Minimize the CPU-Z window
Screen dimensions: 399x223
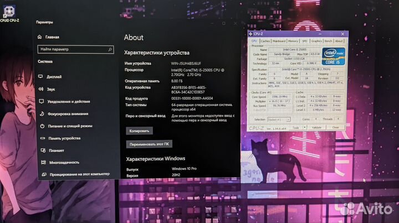(320, 34)
